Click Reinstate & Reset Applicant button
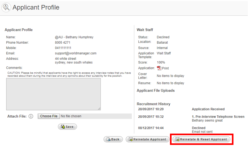248x149 pixels. tap(201, 139)
